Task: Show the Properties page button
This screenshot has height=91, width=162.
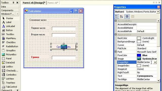Action: (127, 16)
